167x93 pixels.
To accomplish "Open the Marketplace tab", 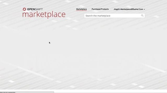I will coord(81,9).
